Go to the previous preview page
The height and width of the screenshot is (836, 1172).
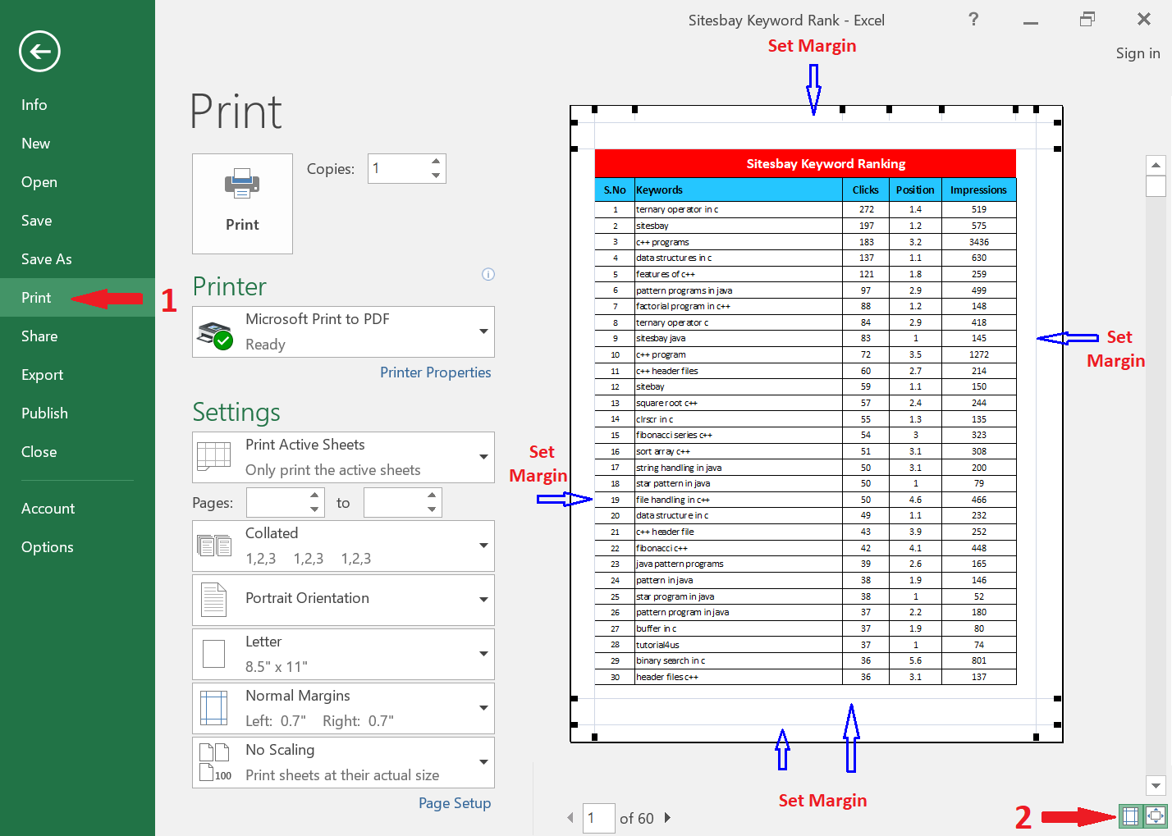coord(570,818)
